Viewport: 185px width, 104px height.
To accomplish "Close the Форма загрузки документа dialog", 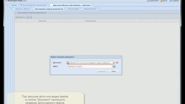I will click(120, 57).
